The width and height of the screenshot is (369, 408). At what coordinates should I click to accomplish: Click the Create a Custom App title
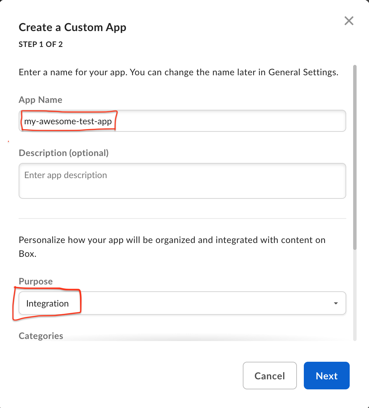(x=72, y=27)
